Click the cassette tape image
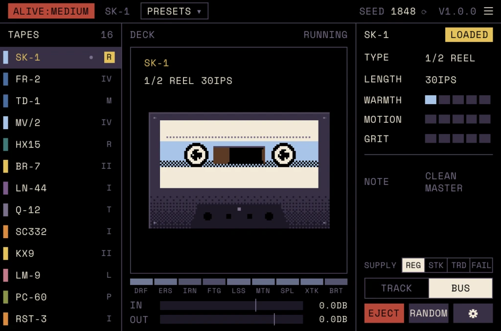This screenshot has height=331, width=501. (239, 170)
